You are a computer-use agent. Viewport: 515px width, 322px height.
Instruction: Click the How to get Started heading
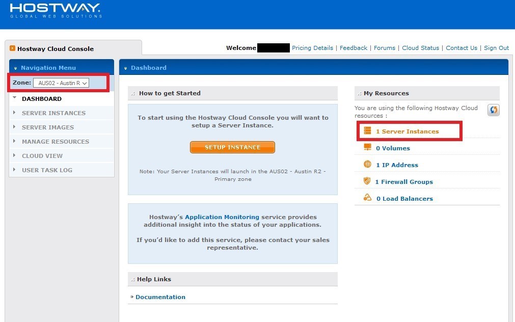(170, 93)
